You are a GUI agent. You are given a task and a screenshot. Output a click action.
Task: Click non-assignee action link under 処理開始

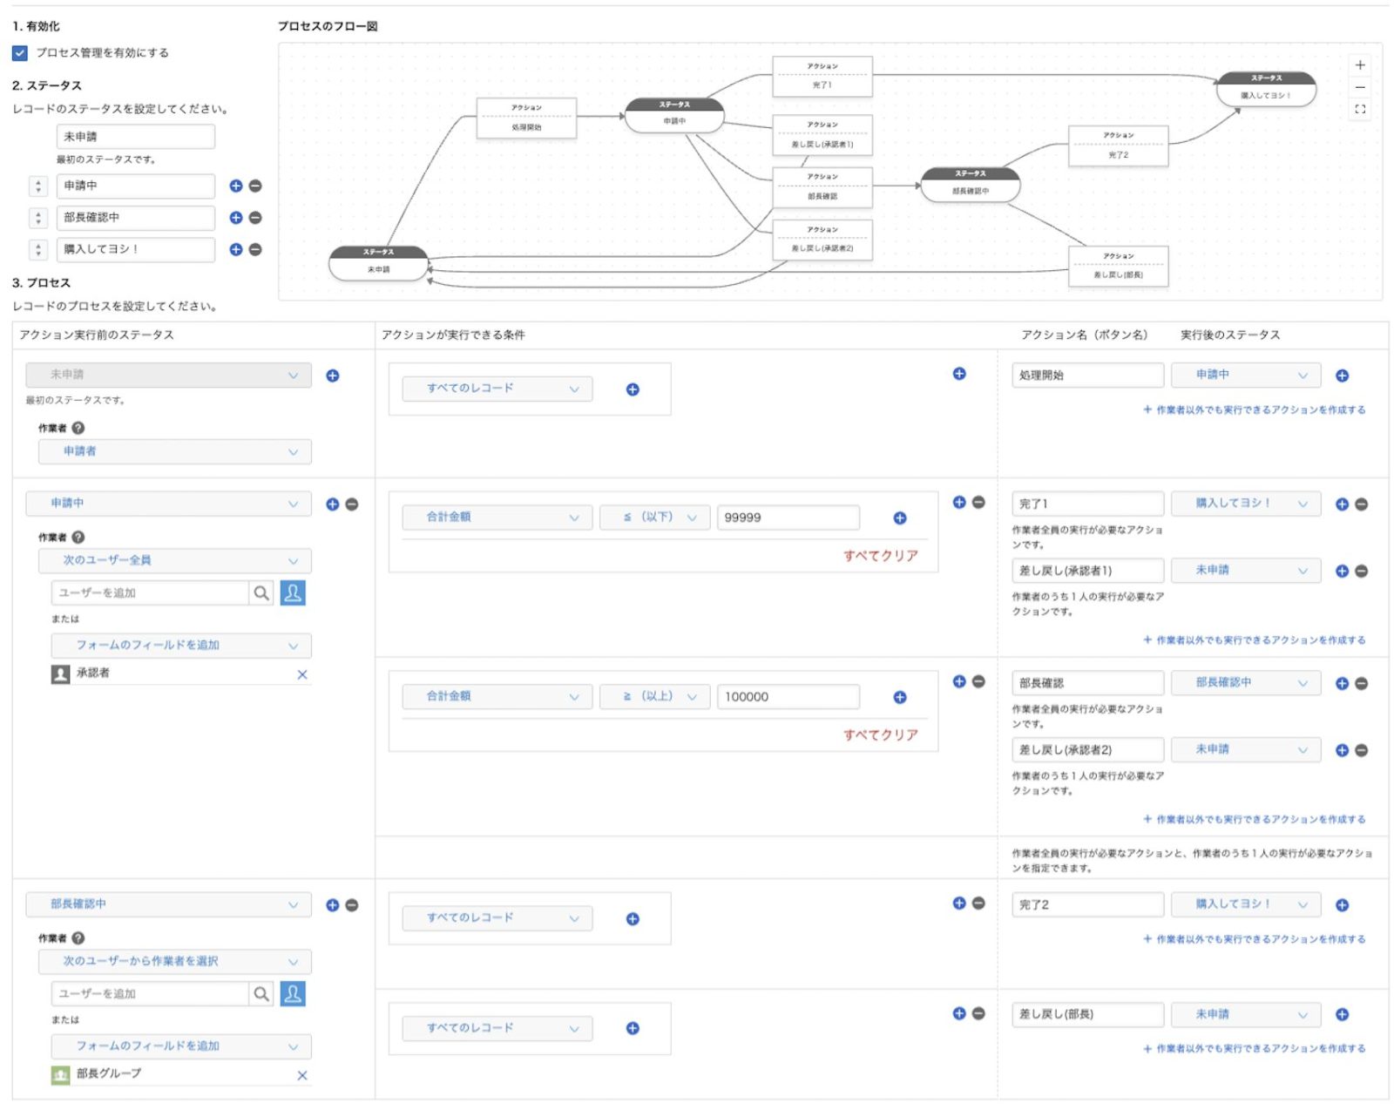1255,409
